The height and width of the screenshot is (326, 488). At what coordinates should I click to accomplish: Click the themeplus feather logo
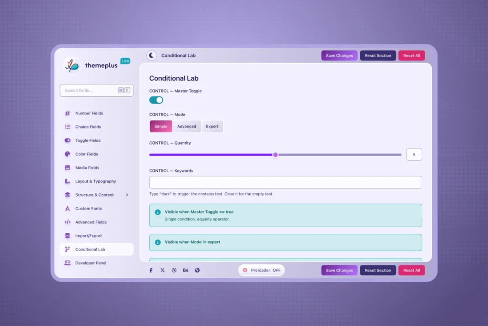pyautogui.click(x=72, y=65)
